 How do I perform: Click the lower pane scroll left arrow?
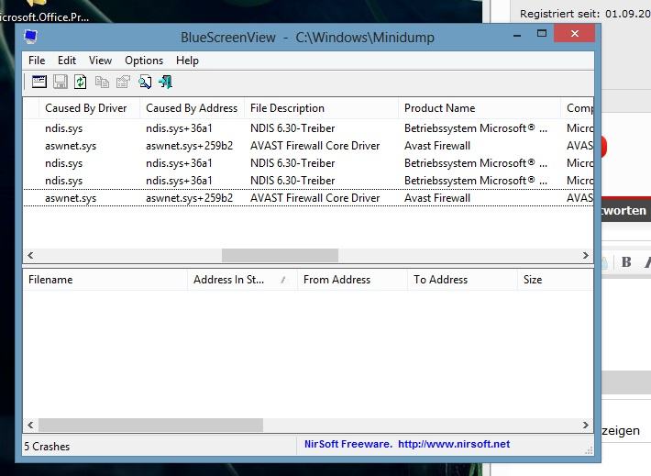[x=30, y=425]
